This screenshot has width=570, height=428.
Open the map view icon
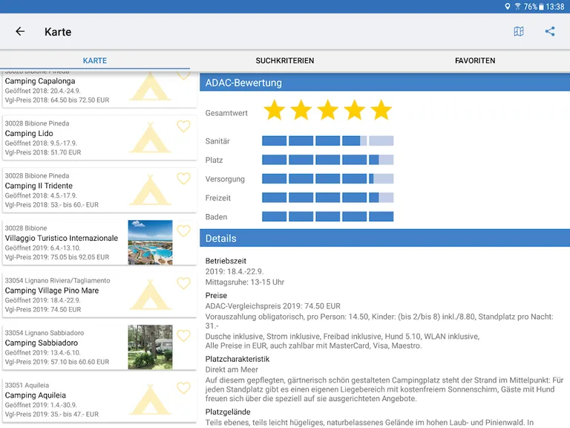click(519, 31)
